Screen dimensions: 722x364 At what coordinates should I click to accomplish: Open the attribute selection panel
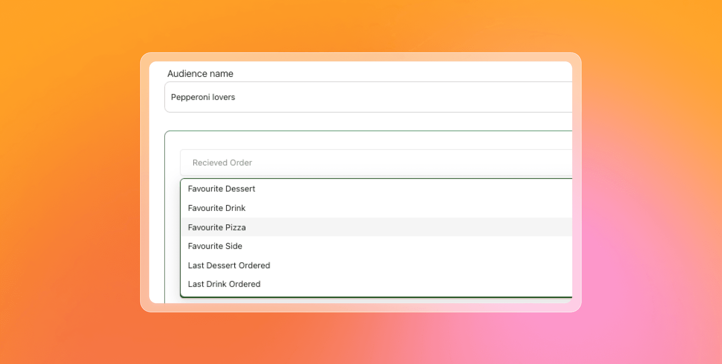pos(338,162)
